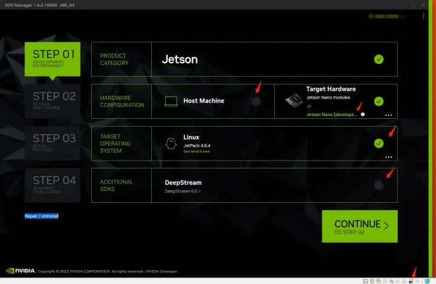
Task: Click the blurred account name at top
Action: tap(386, 17)
